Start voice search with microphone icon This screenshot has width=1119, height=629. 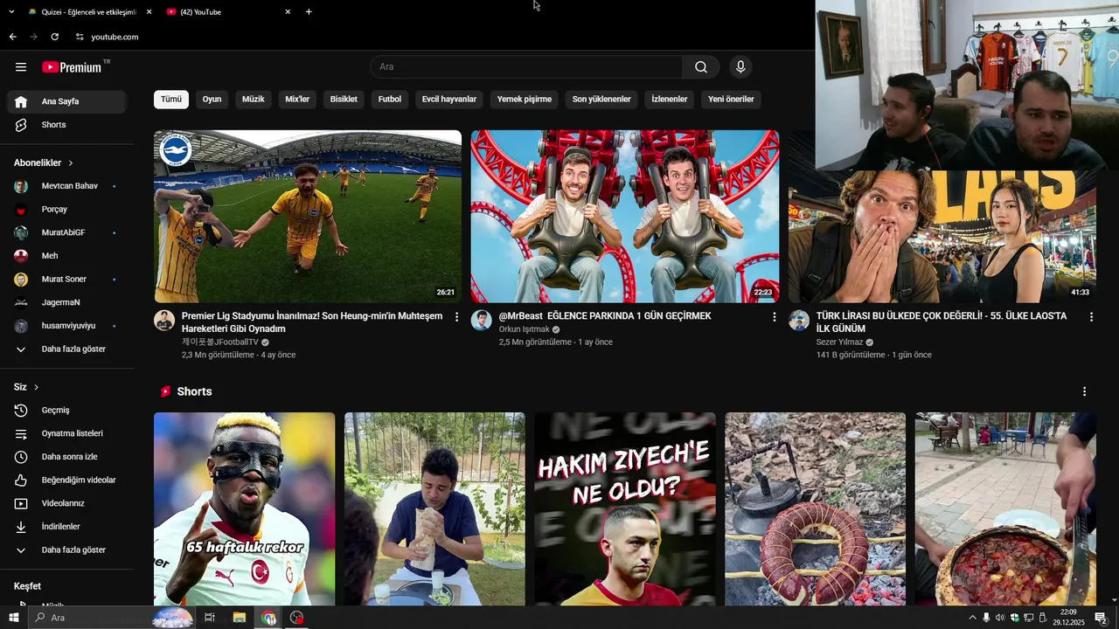pos(740,67)
